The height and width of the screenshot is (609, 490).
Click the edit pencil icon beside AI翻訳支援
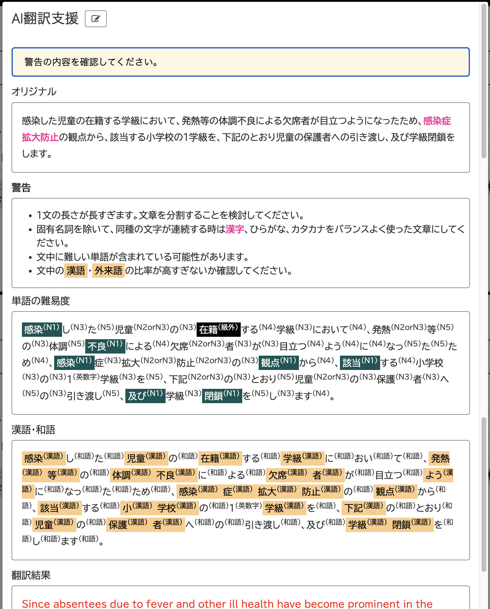click(96, 19)
